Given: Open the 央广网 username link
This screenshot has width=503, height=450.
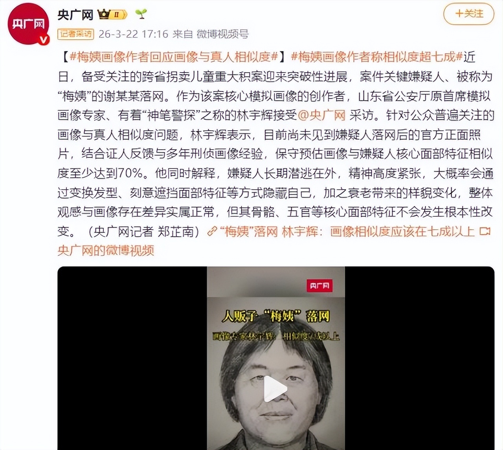Looking at the screenshot, I should [x=75, y=15].
